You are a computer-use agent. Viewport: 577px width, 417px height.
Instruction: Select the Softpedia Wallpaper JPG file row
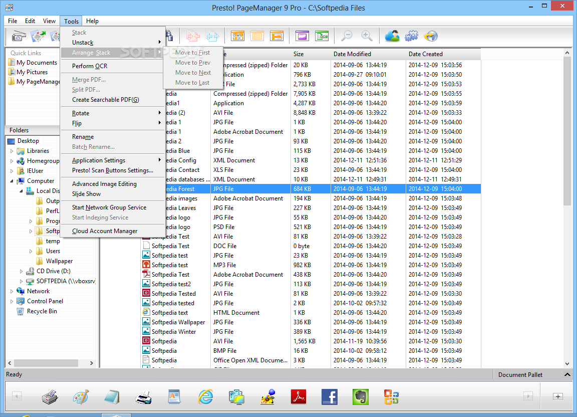tap(311, 322)
